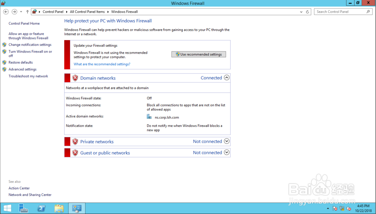Click the Forward navigation arrow
This screenshot has width=376, height=214.
point(14,12)
